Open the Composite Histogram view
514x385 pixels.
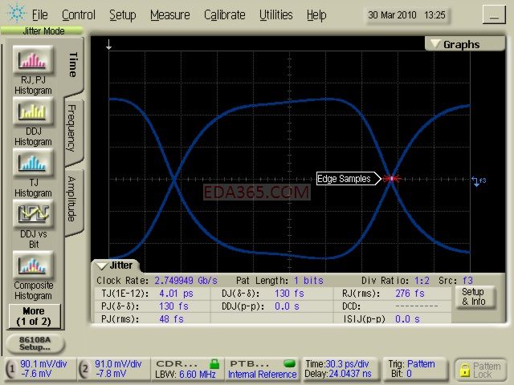coord(32,265)
